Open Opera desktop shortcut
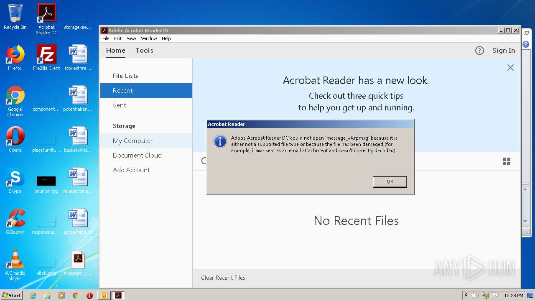Screen dimensions: 535x301 [15, 140]
